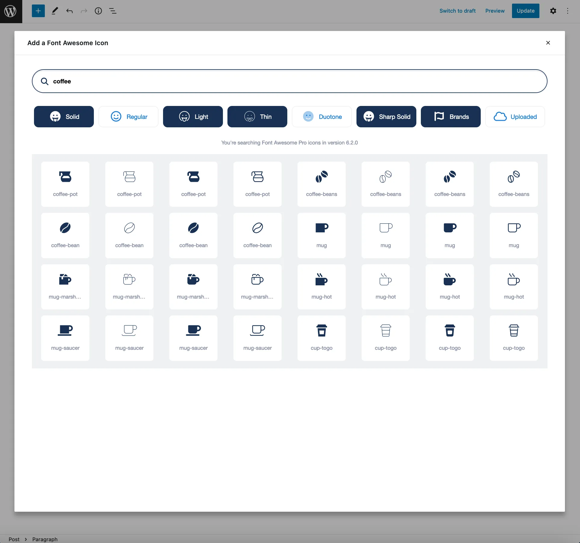Image resolution: width=580 pixels, height=543 pixels.
Task: Pick the light-outline mug-hot icon
Action: 514,287
